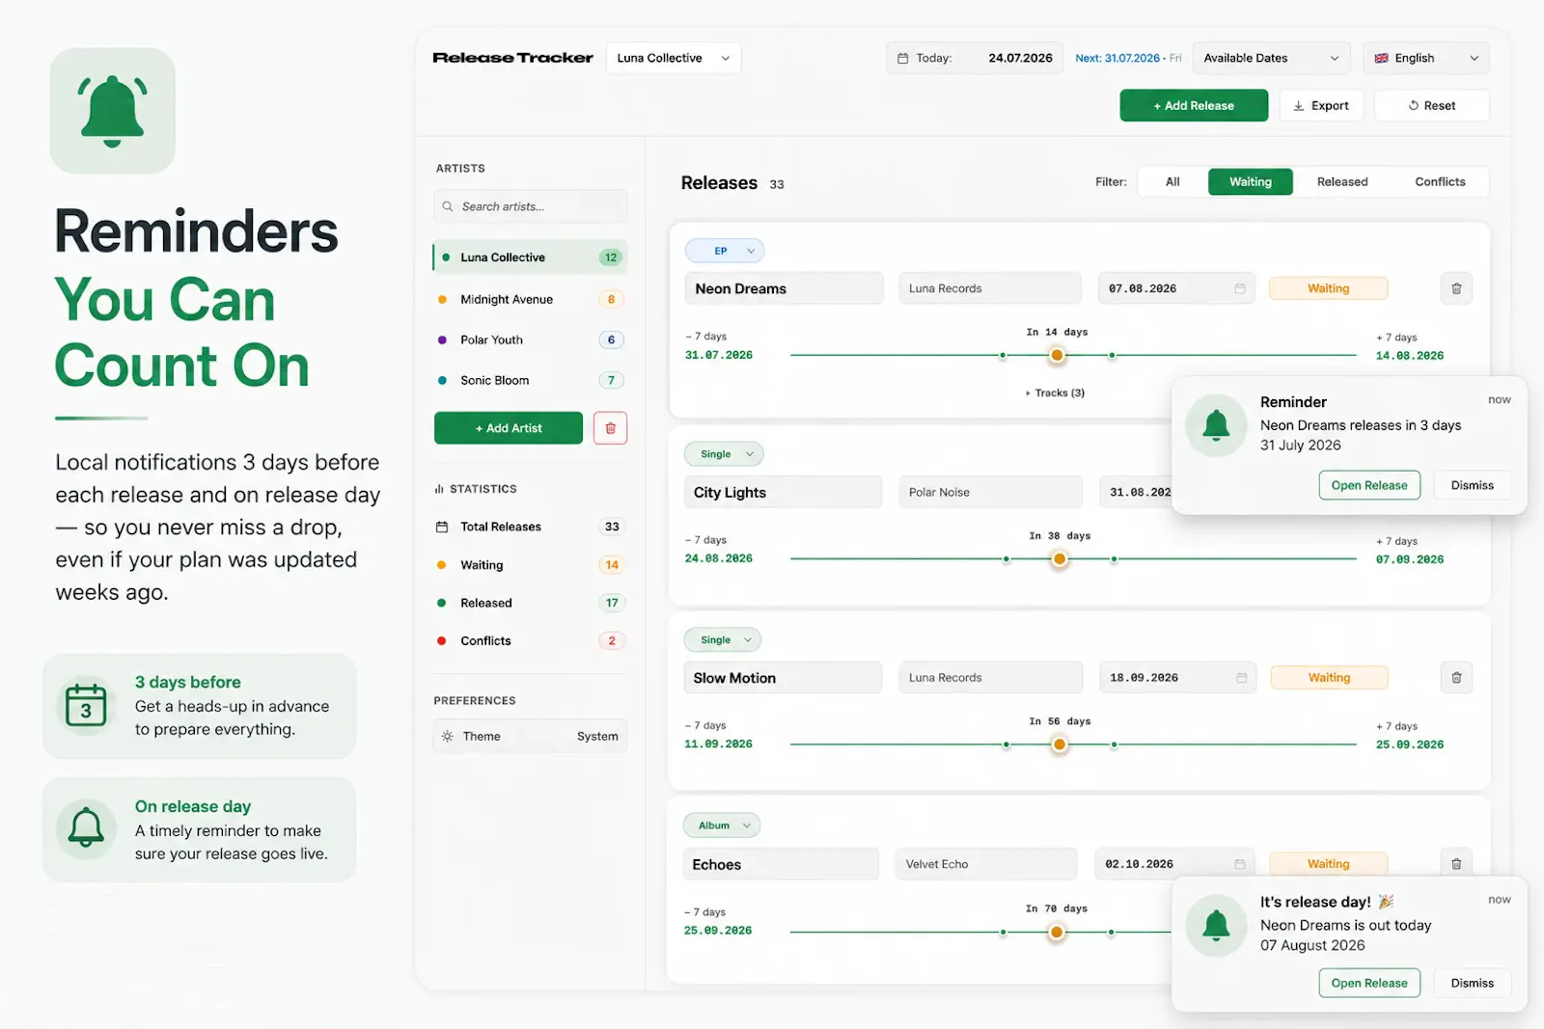Click the Export button
The height and width of the screenshot is (1029, 1544).
[x=1321, y=106]
